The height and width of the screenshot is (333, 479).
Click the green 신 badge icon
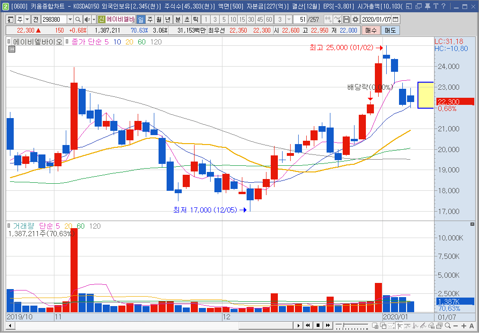[x=102, y=20]
